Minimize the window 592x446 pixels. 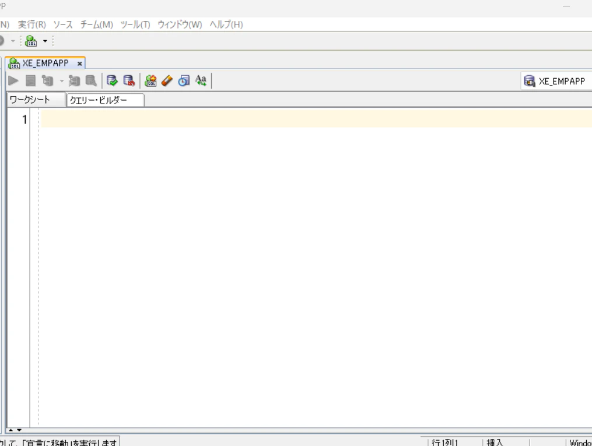[566, 6]
